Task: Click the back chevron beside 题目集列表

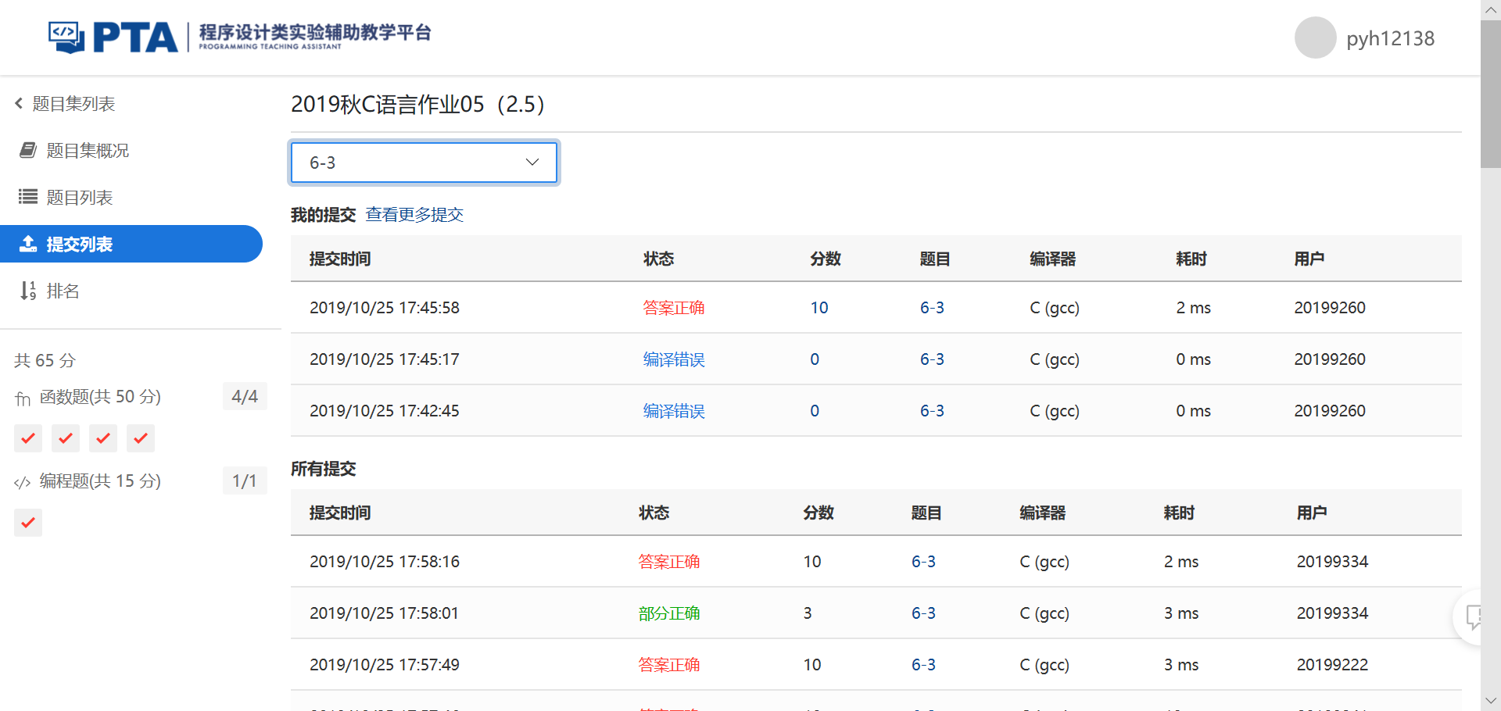Action: coord(19,103)
